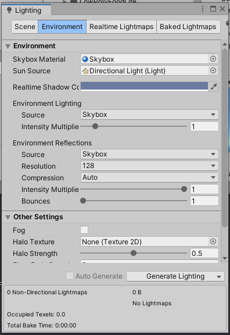This screenshot has height=335, width=230.
Task: Switch to the Baked Lightmaps tab
Action: click(188, 27)
